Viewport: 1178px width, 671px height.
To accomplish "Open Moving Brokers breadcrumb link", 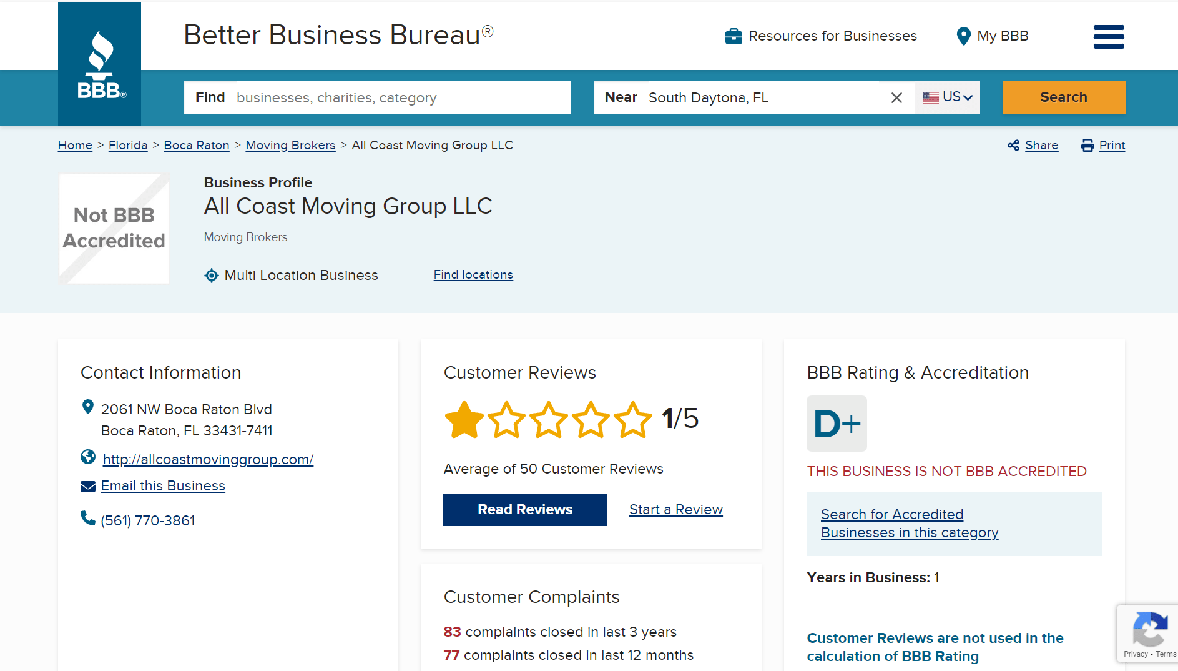I will pos(290,145).
